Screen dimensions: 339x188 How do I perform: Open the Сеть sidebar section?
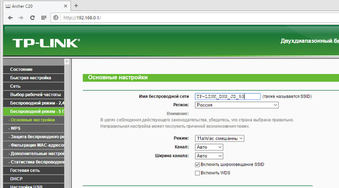click(x=34, y=86)
